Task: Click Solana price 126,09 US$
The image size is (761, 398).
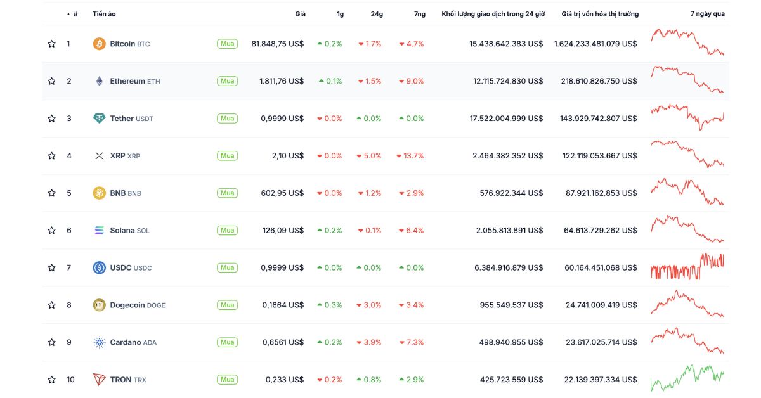Action: (283, 231)
